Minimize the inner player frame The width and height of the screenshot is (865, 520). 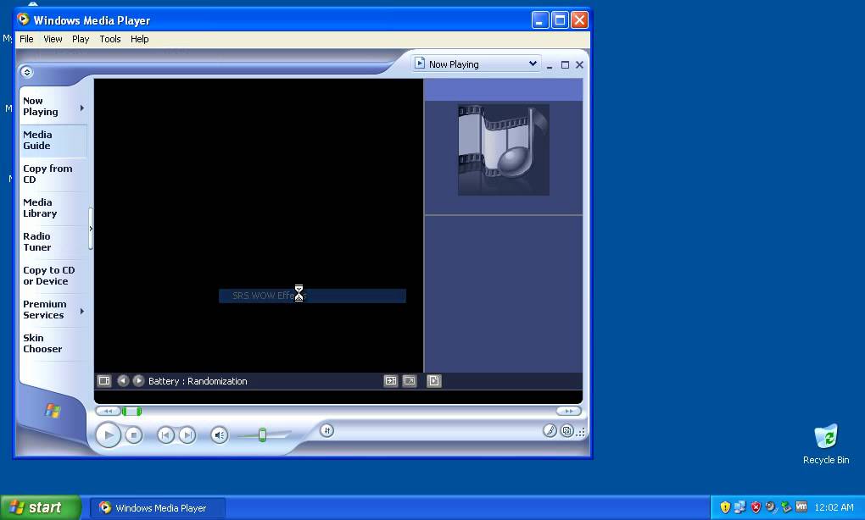click(550, 65)
